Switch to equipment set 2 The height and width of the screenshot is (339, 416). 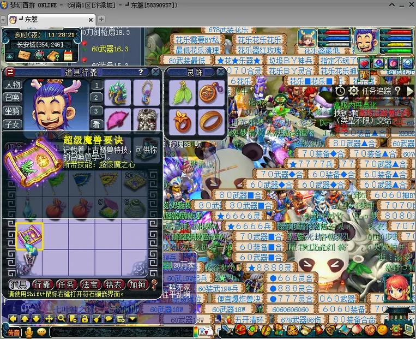(x=97, y=98)
